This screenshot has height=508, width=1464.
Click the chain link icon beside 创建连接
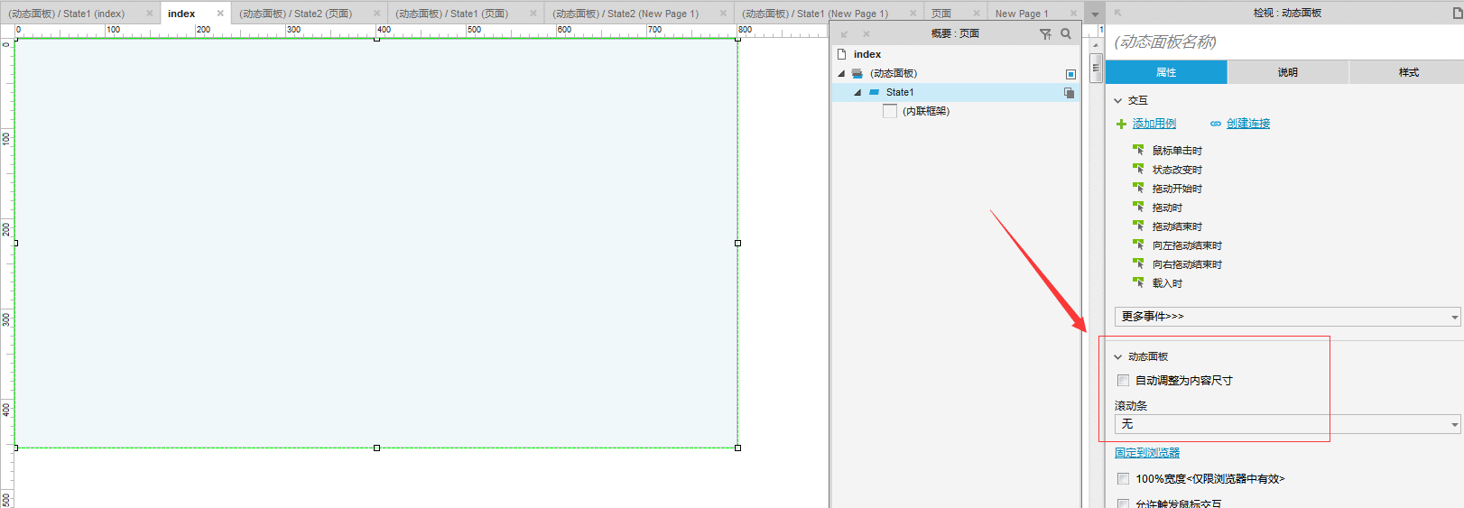[x=1216, y=124]
